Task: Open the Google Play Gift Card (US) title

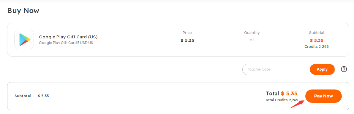Action: [68, 37]
